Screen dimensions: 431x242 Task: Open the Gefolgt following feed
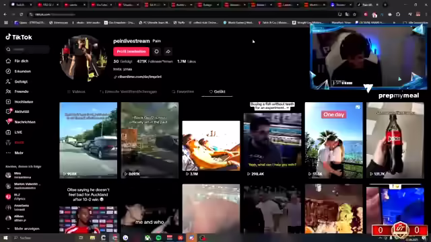[16, 81]
